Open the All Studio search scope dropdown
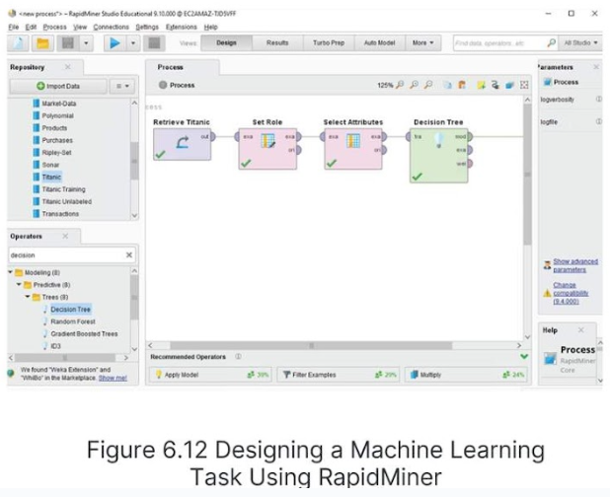 (580, 42)
